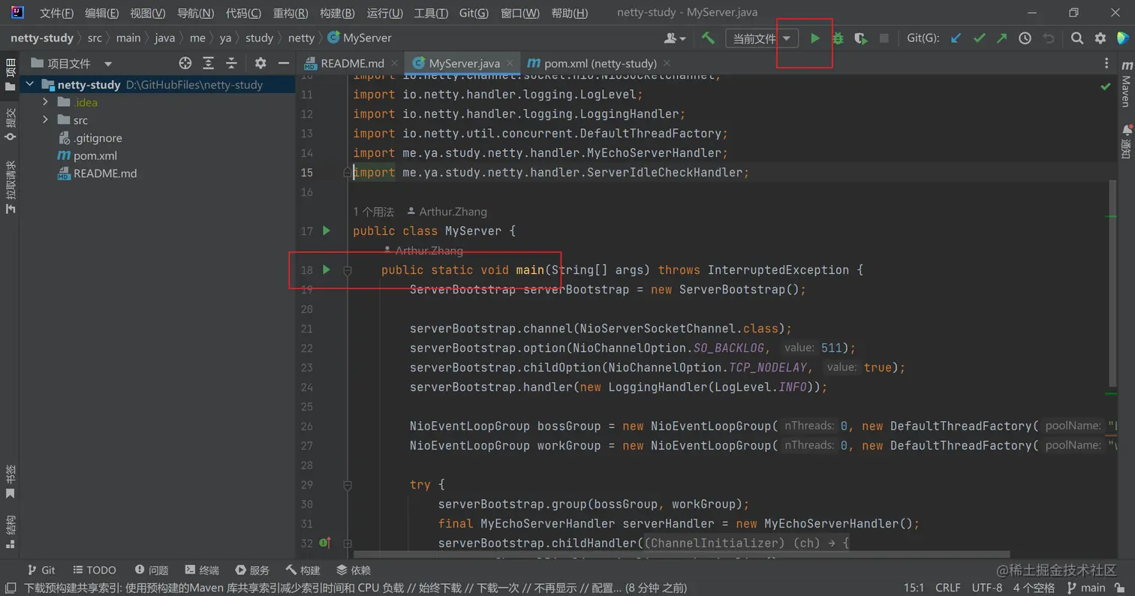Expand all nodes in project panel

[x=209, y=64]
